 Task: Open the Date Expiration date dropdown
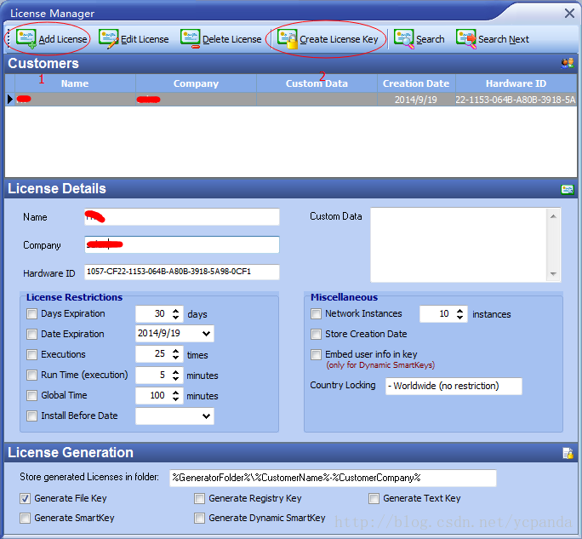[207, 334]
